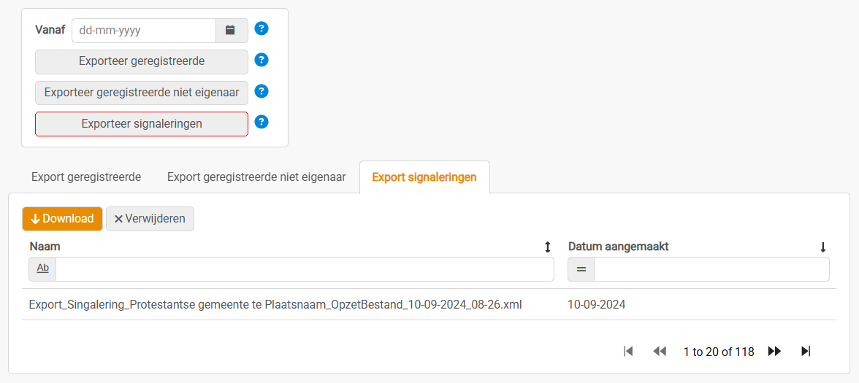This screenshot has height=383, width=859.
Task: Switch to Export geregistreerde tab
Action: tap(86, 177)
